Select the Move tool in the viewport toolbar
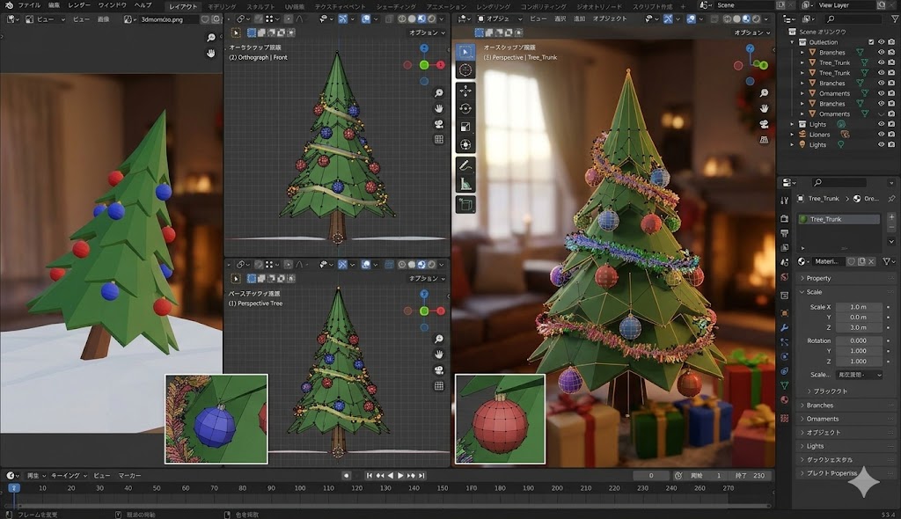Viewport: 901px width, 519px height. coord(464,91)
